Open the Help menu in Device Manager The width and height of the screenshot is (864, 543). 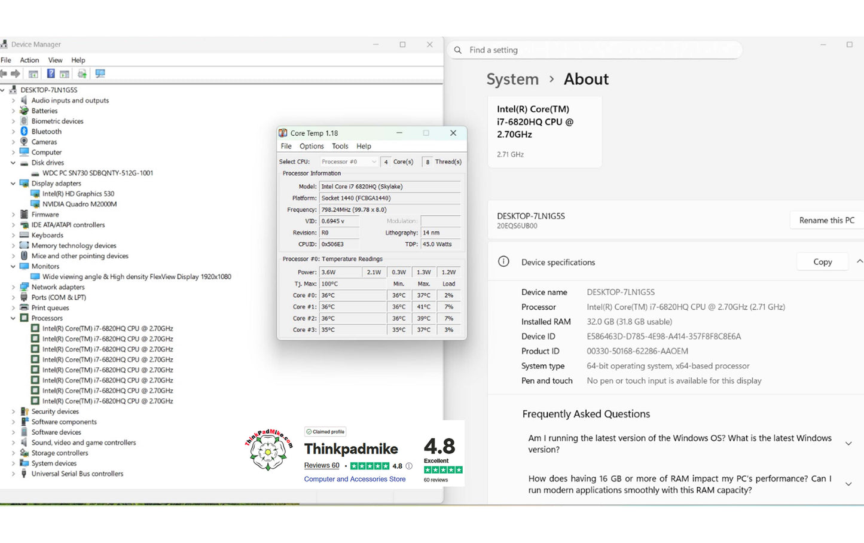click(78, 60)
